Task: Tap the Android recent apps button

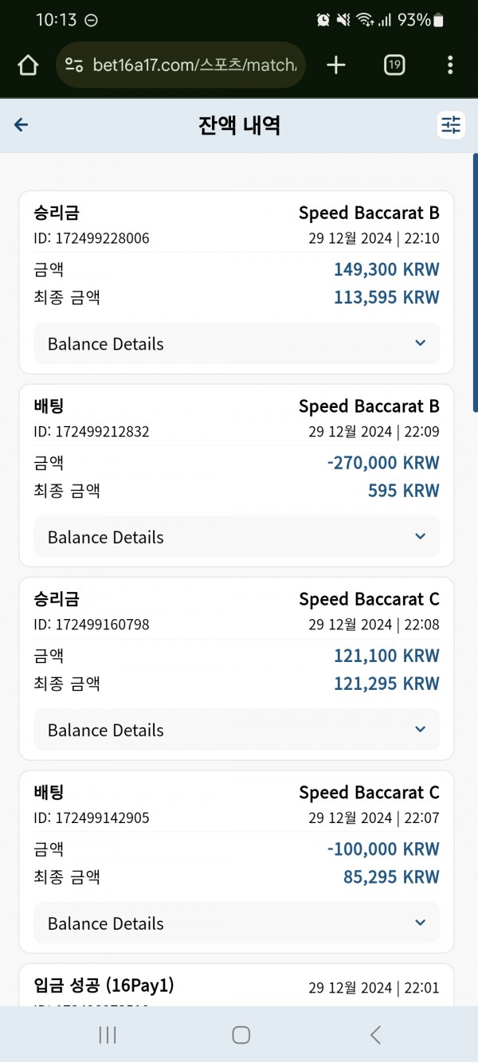Action: [x=108, y=1034]
